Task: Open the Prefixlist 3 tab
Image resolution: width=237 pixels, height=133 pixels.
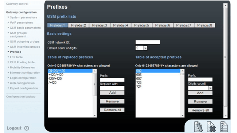Action: click(100, 25)
